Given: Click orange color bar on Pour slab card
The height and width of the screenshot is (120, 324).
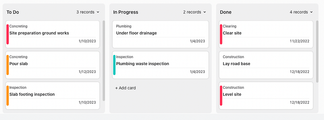Looking at the screenshot, I should [8, 65].
